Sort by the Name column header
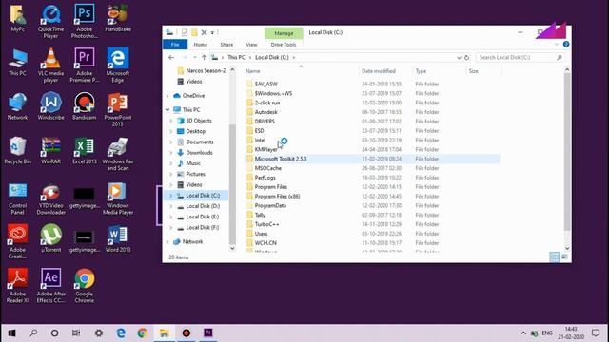 (301, 71)
